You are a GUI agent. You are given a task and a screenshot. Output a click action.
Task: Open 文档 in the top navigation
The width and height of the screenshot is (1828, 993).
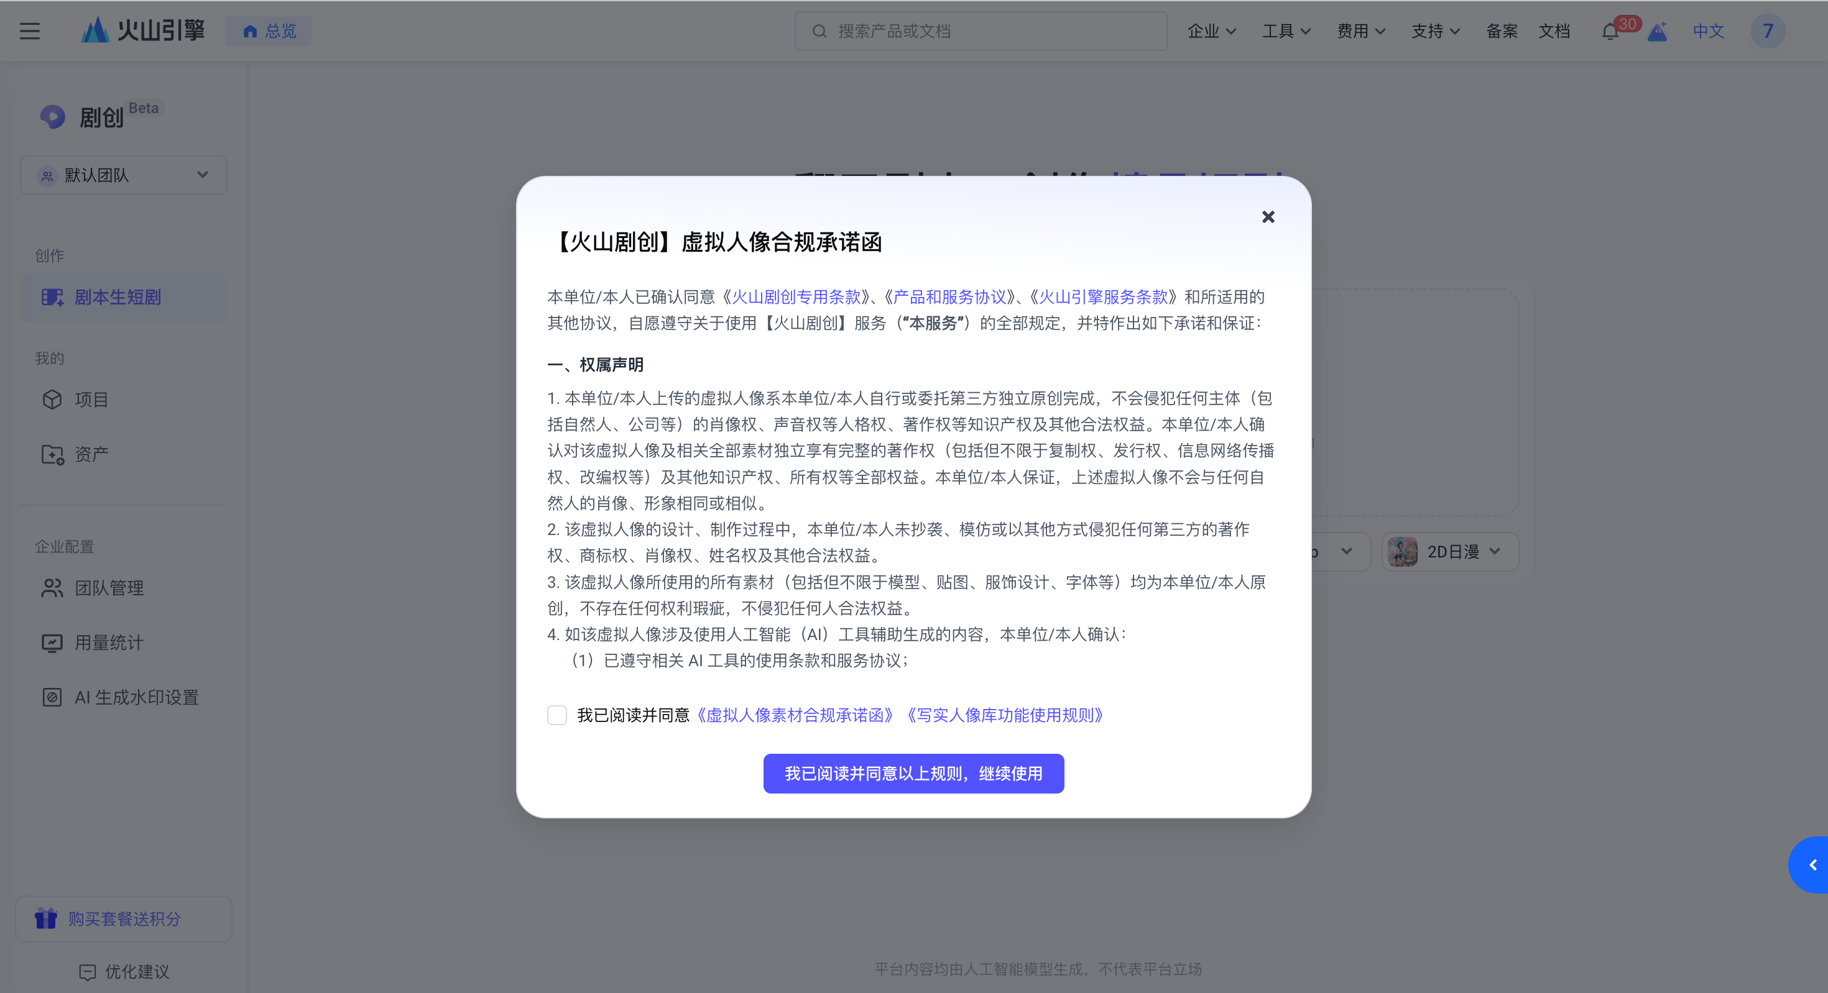click(1554, 31)
